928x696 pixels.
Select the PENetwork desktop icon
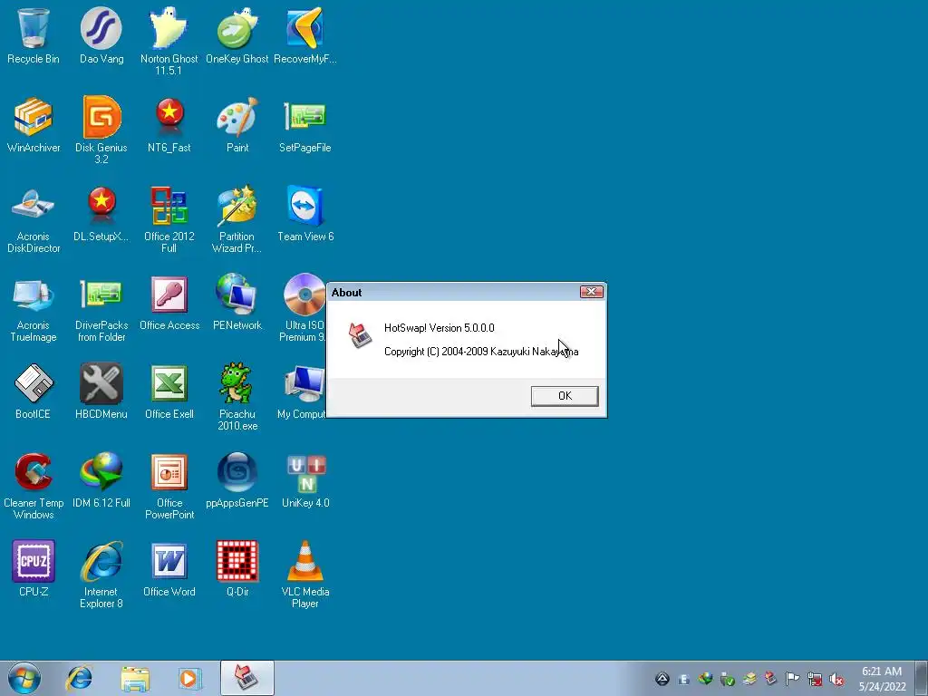point(237,302)
